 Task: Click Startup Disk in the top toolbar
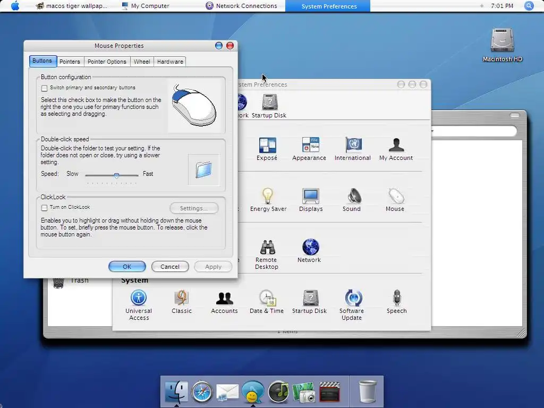pyautogui.click(x=269, y=106)
